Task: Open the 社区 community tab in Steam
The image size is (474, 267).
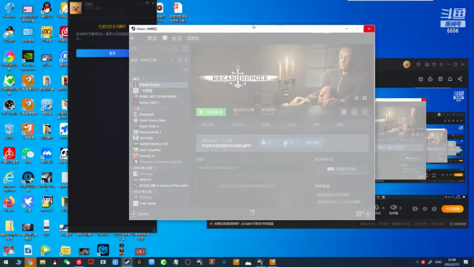Action: (x=177, y=39)
